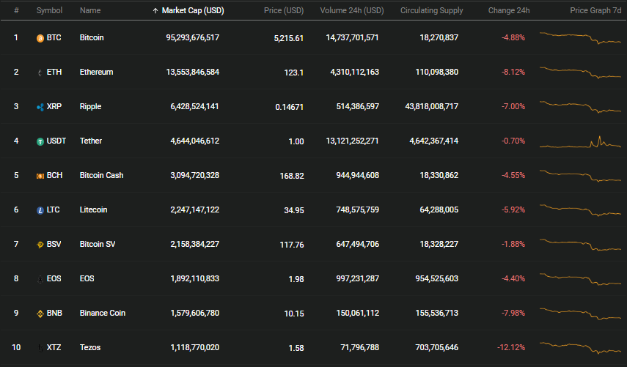Click the Tether USDT coin icon
This screenshot has width=627, height=367.
(40, 141)
